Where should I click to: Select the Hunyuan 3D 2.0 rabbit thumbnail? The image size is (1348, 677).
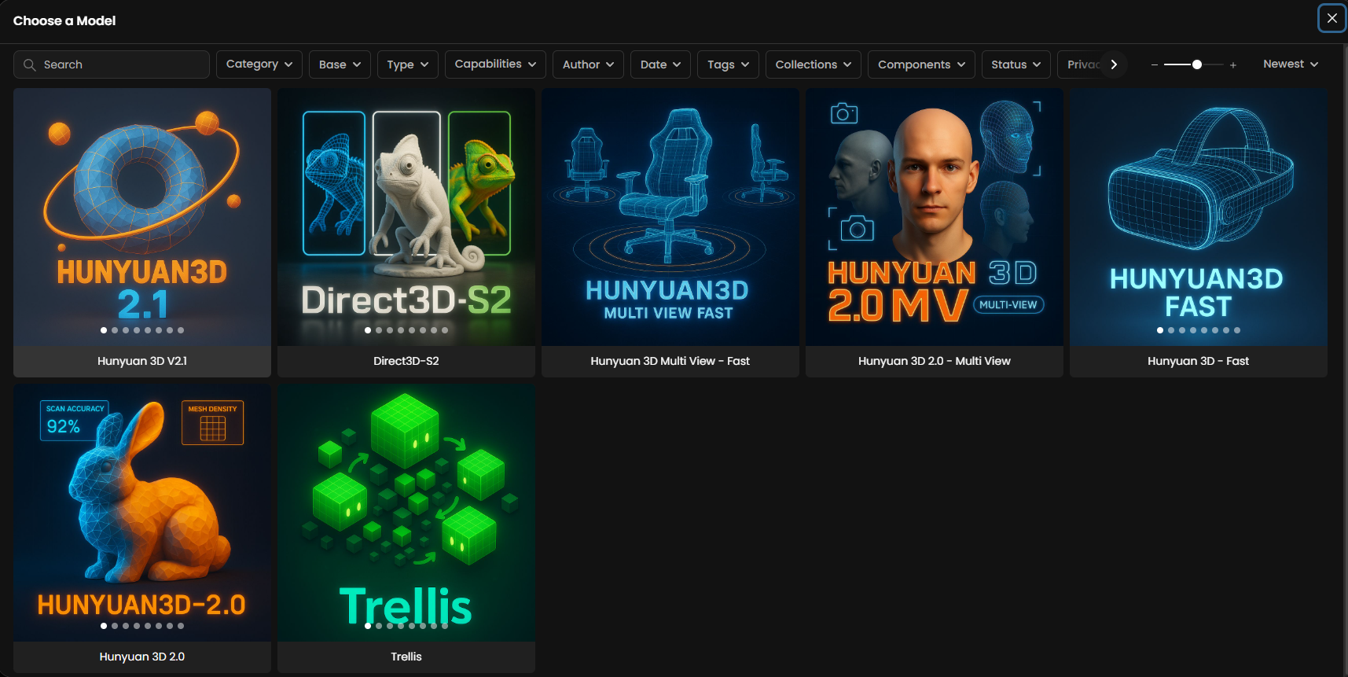pos(142,513)
